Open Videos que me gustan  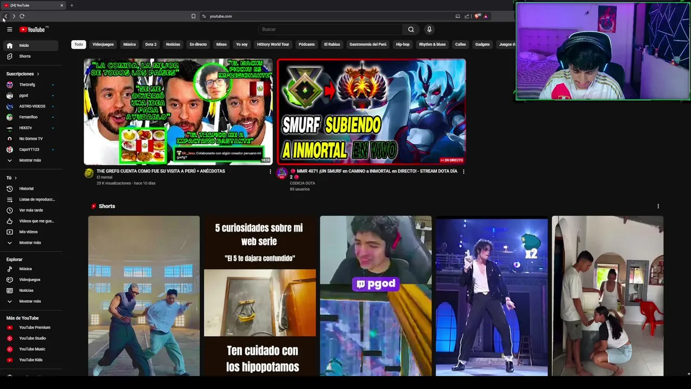(31, 221)
